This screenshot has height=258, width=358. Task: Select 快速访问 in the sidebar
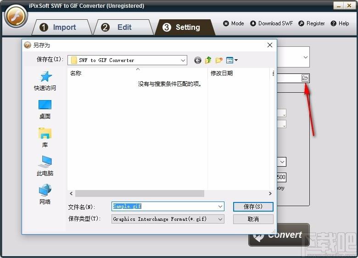coord(45,81)
